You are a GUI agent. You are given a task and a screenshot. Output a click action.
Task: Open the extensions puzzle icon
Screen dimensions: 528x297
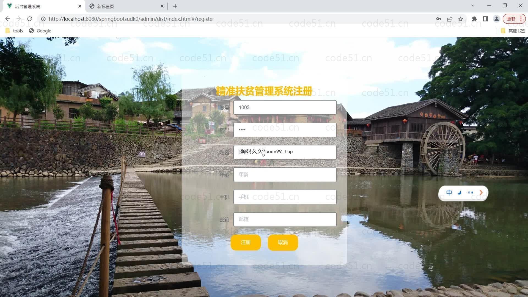coord(474,19)
